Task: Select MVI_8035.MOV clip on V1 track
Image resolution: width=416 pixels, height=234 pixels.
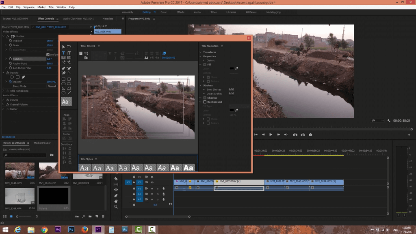Action: coord(239,182)
